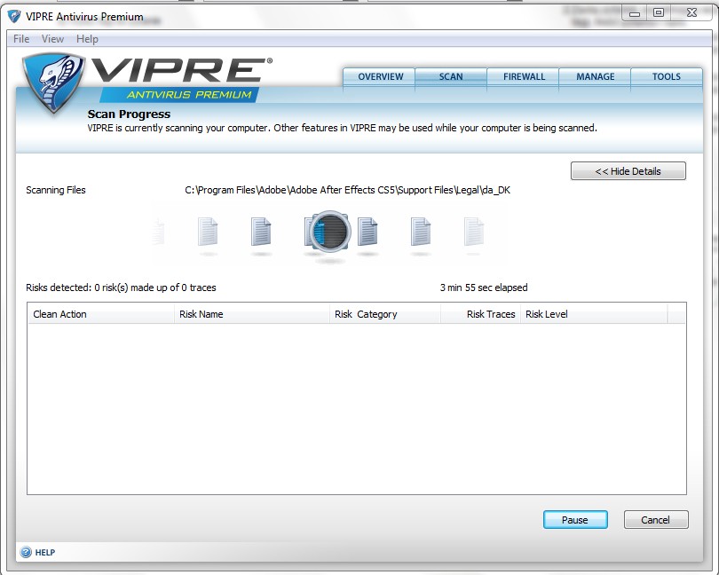Open the Help menu
The image size is (719, 575).
(x=87, y=39)
